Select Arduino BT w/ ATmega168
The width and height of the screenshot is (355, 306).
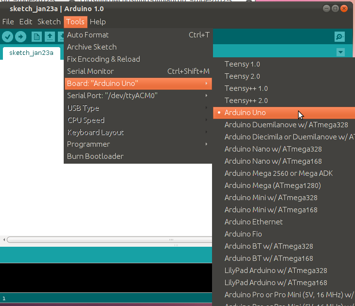tap(284, 258)
